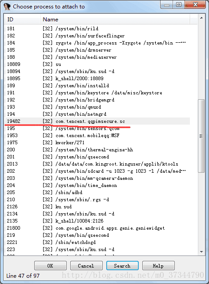
Task: Click the Search button
Action: [122, 266]
